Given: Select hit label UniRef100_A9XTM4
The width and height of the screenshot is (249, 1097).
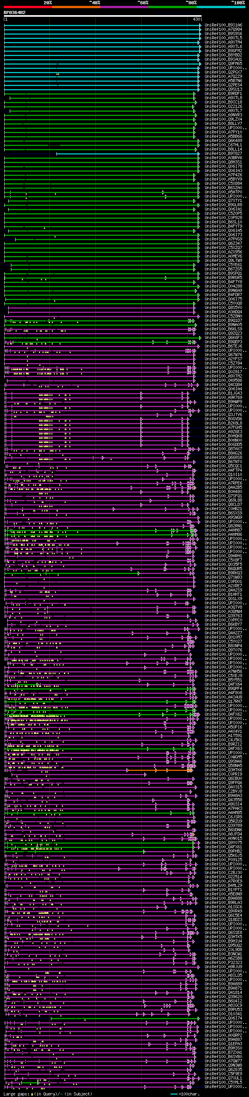Looking at the screenshot, I should pyautogui.click(x=223, y=42).
